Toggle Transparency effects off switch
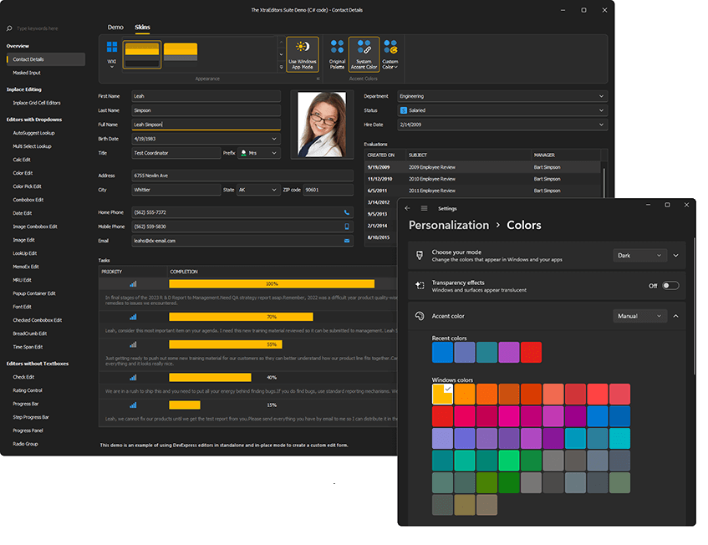This screenshot has height=545, width=708. 669,284
